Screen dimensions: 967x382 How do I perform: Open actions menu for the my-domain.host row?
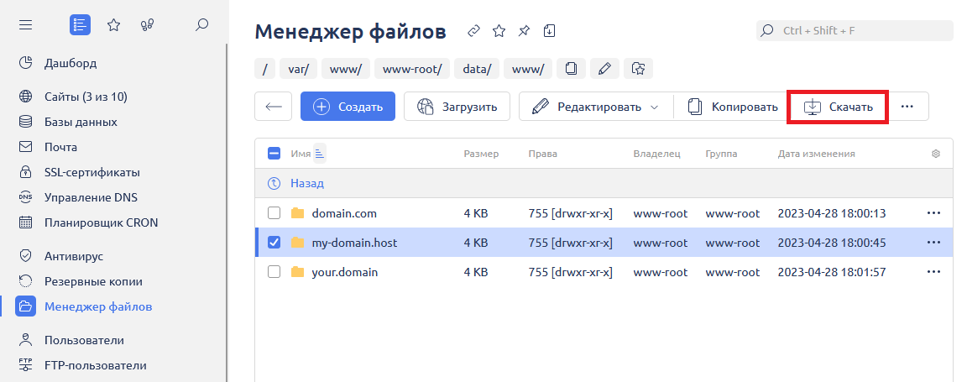coord(933,243)
